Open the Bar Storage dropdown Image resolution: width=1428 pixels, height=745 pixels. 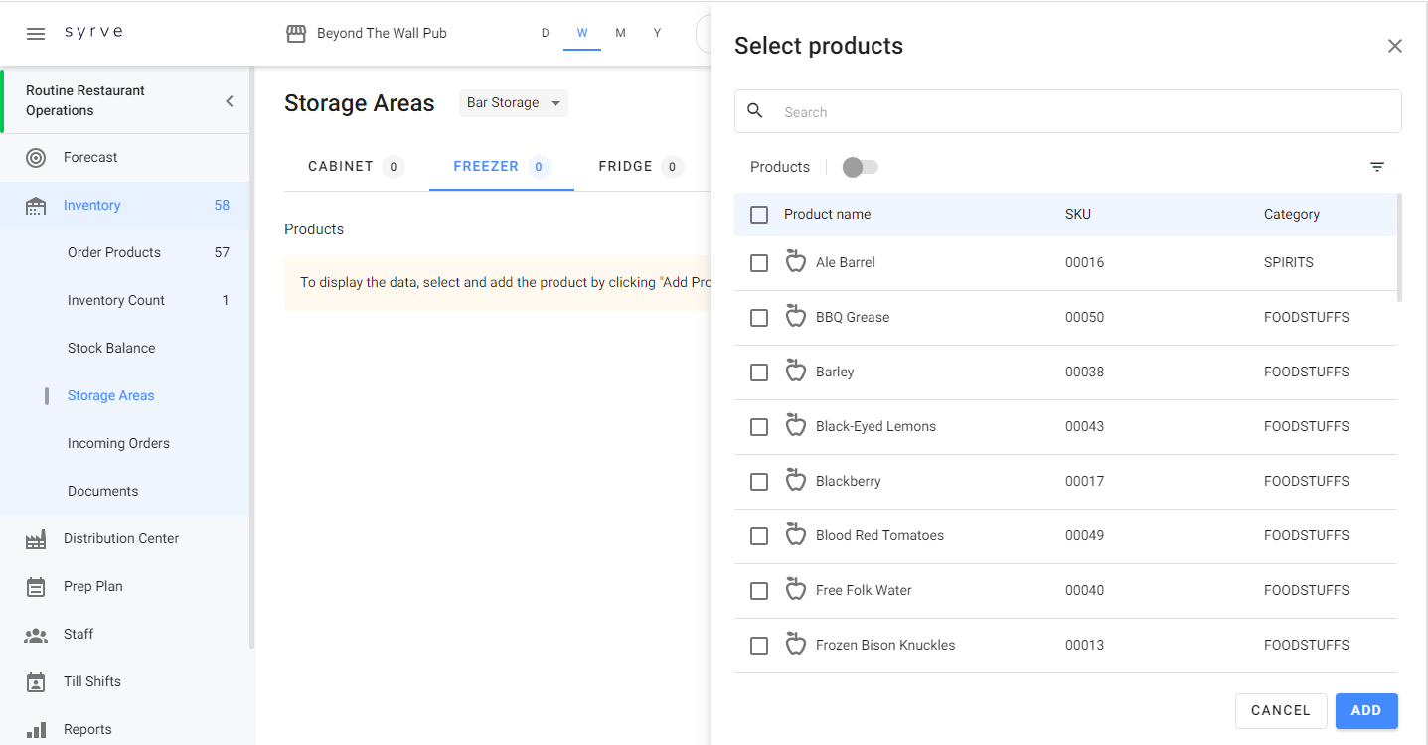(513, 103)
